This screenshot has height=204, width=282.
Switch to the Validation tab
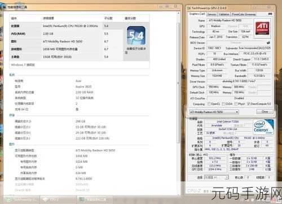point(224,14)
